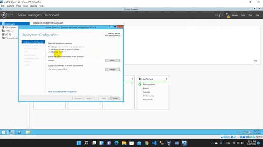Open Manageability in All Servers tile
Image resolution: width=263 pixels, height=147 pixels.
pos(149,85)
